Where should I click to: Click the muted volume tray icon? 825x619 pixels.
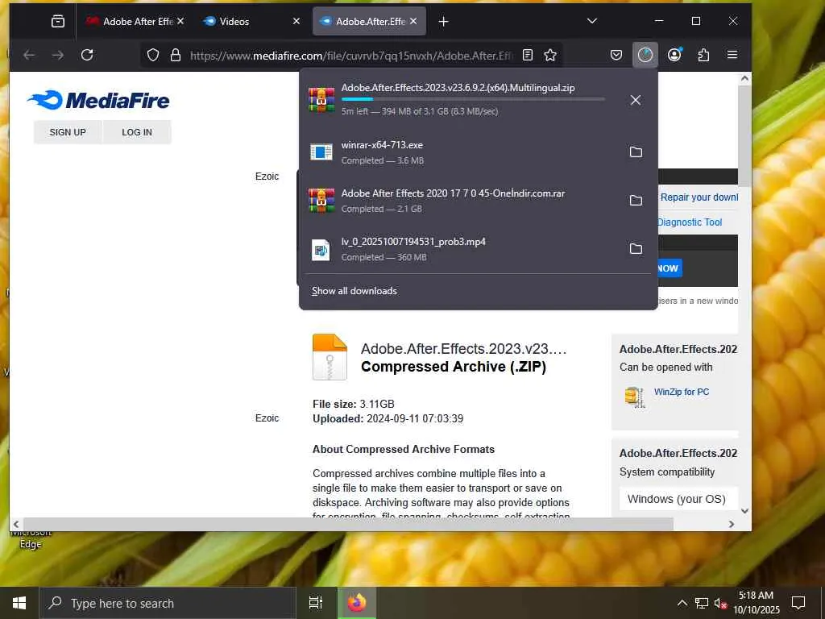pos(720,603)
